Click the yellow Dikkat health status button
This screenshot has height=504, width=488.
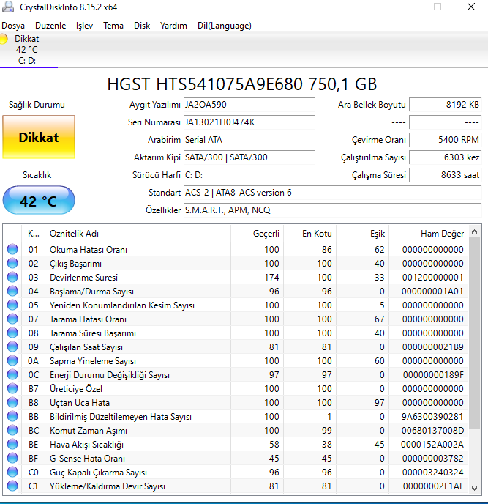38,137
